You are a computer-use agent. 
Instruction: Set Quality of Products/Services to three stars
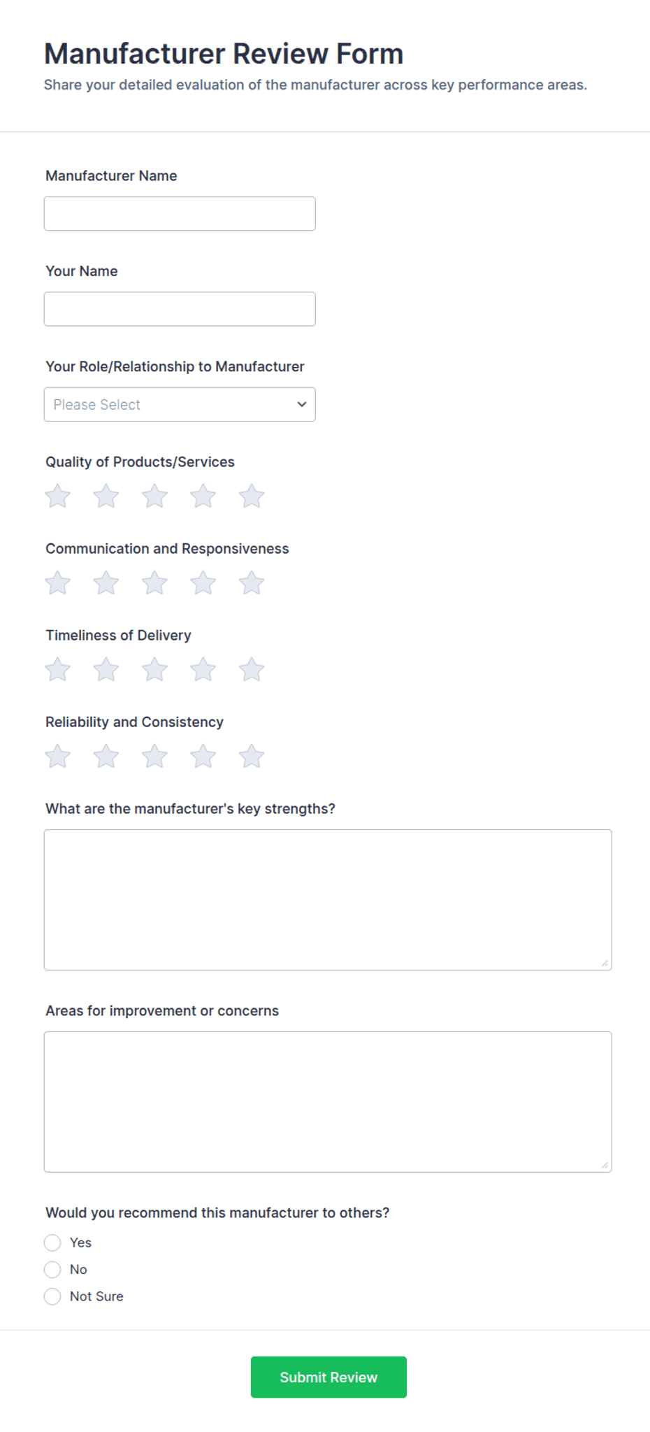click(154, 496)
